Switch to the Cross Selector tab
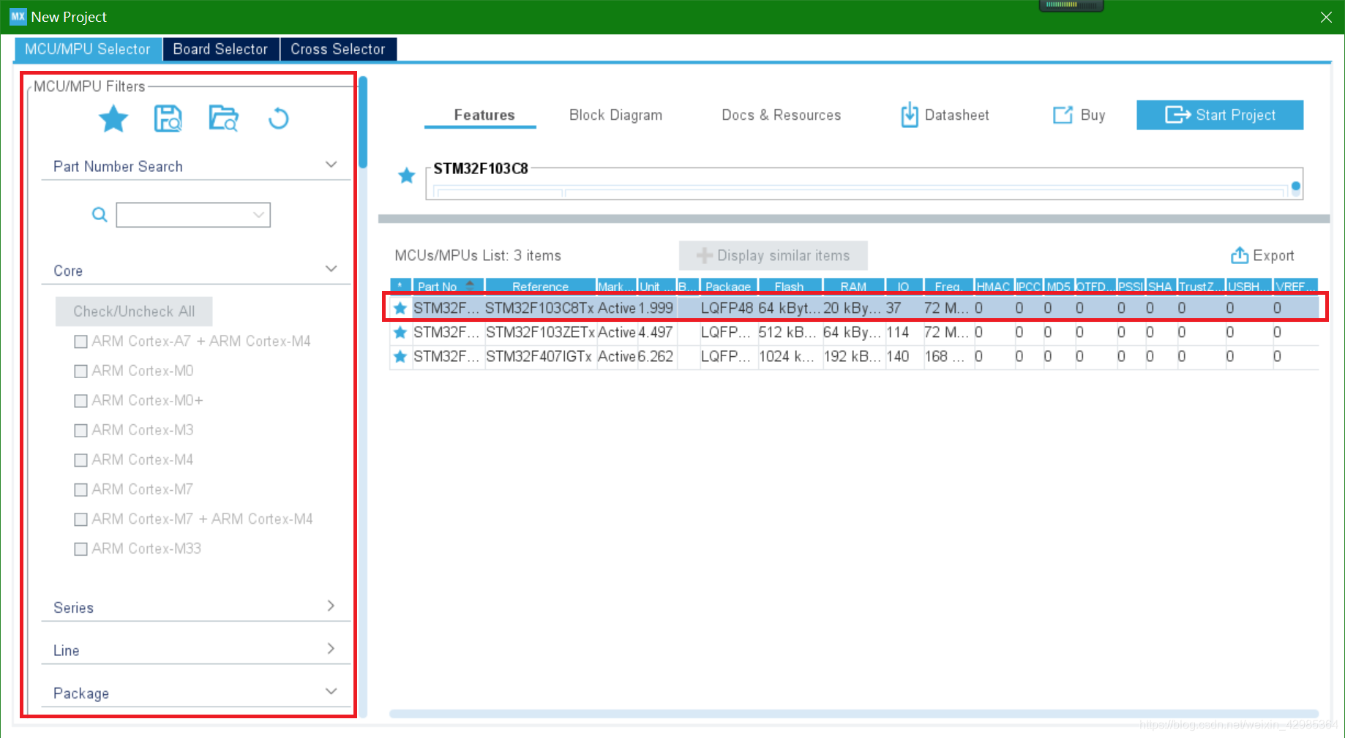The image size is (1345, 738). pyautogui.click(x=338, y=49)
